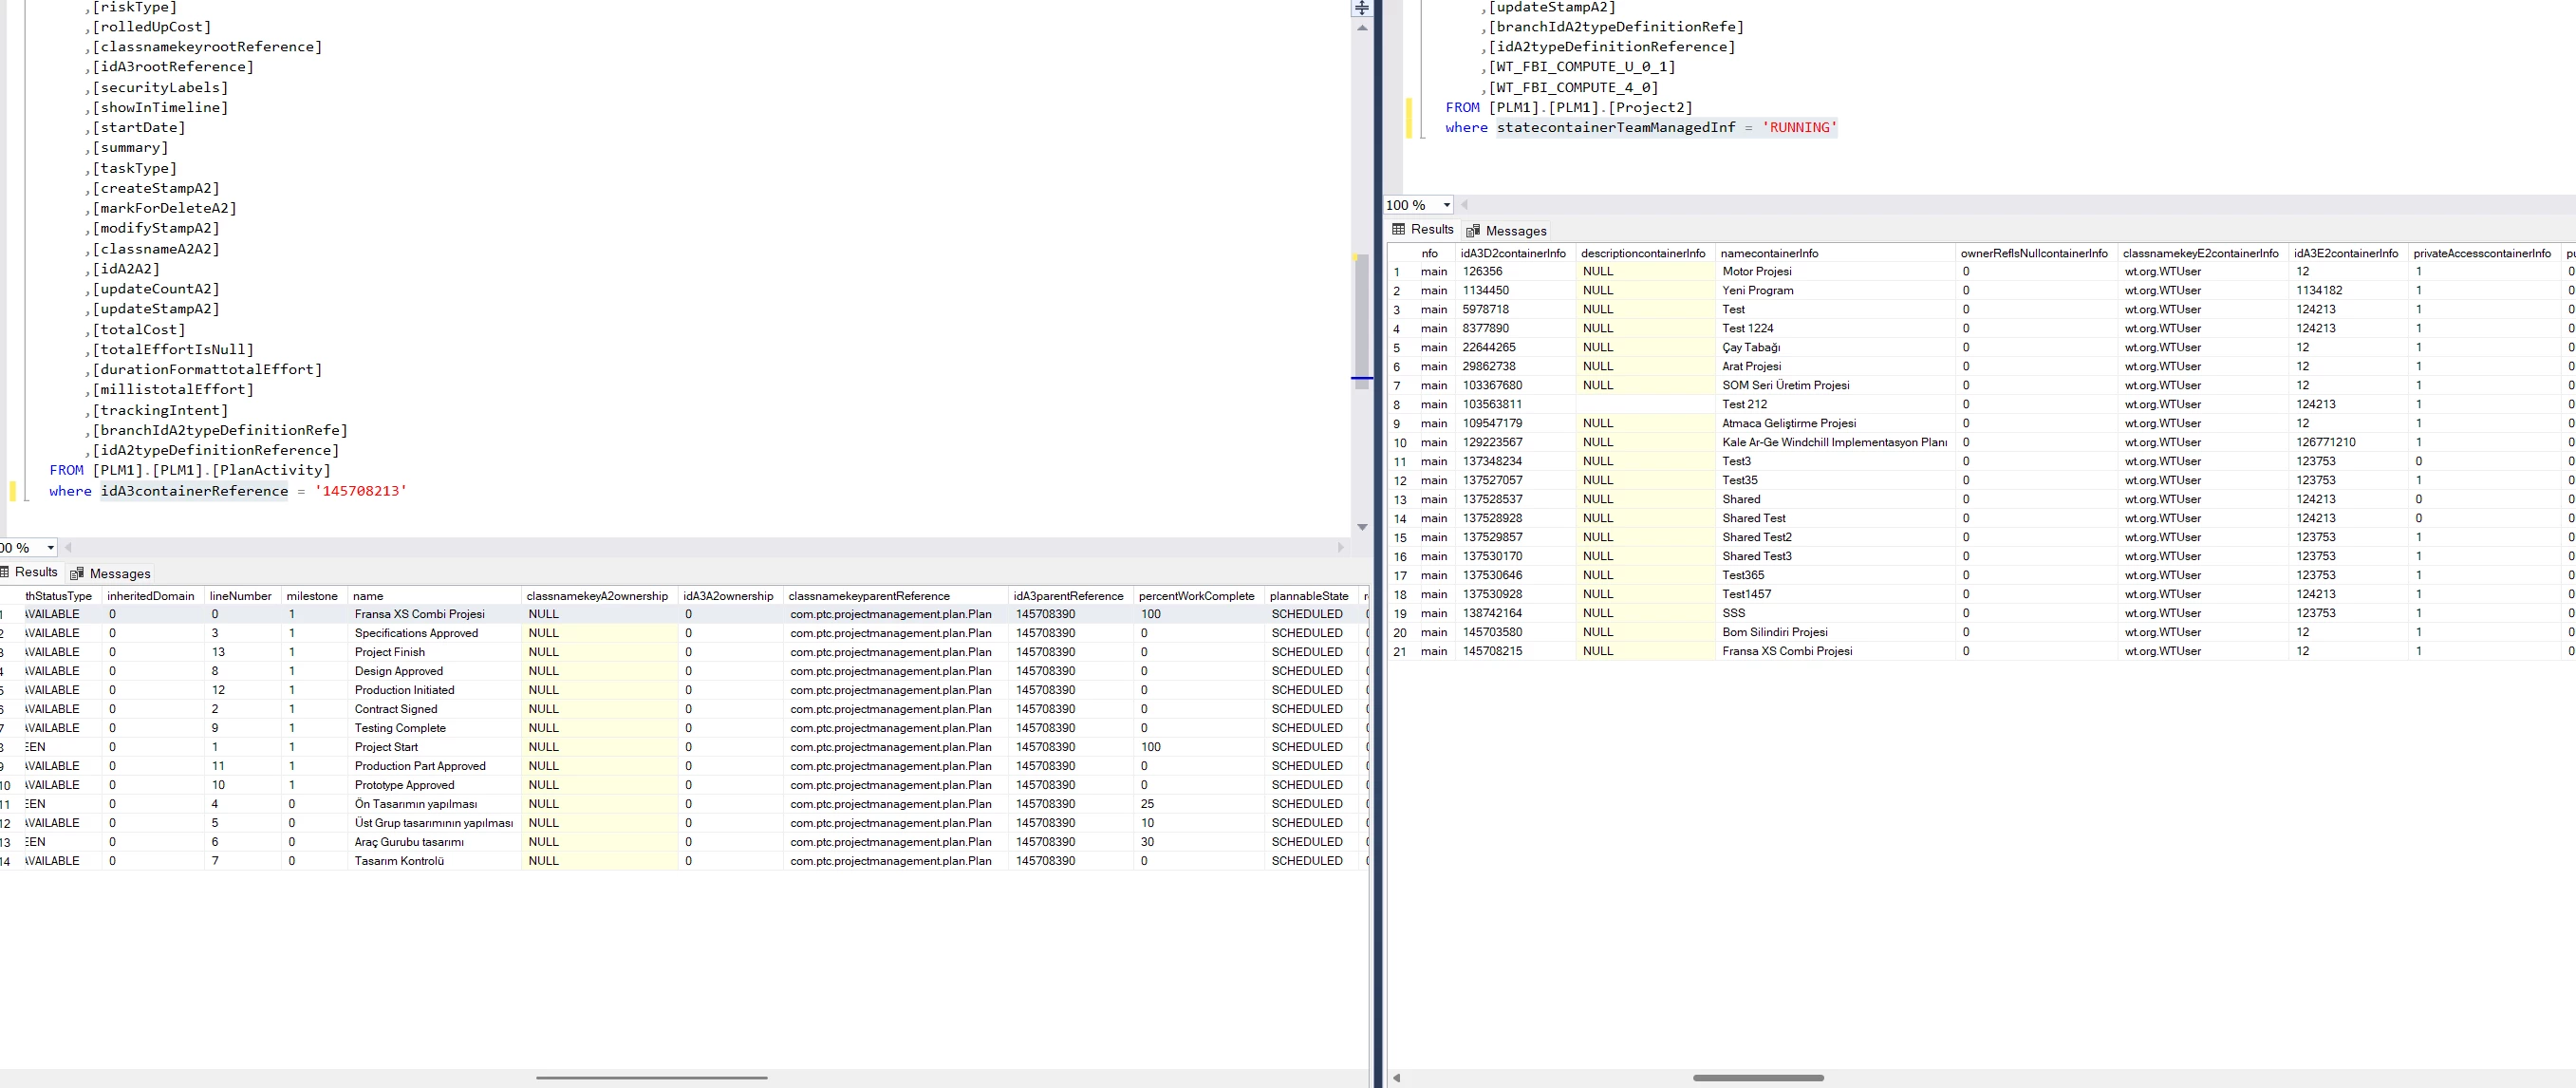Viewport: 2576px width, 1088px height.
Task: Click the left editor vertical scrollbar thumb
Action: (1361, 320)
